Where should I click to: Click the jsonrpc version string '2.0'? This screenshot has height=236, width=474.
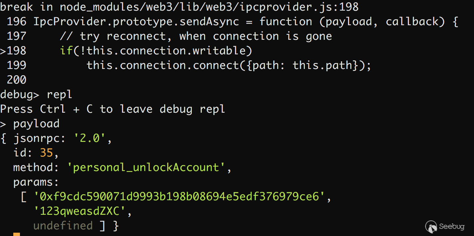[89, 138]
